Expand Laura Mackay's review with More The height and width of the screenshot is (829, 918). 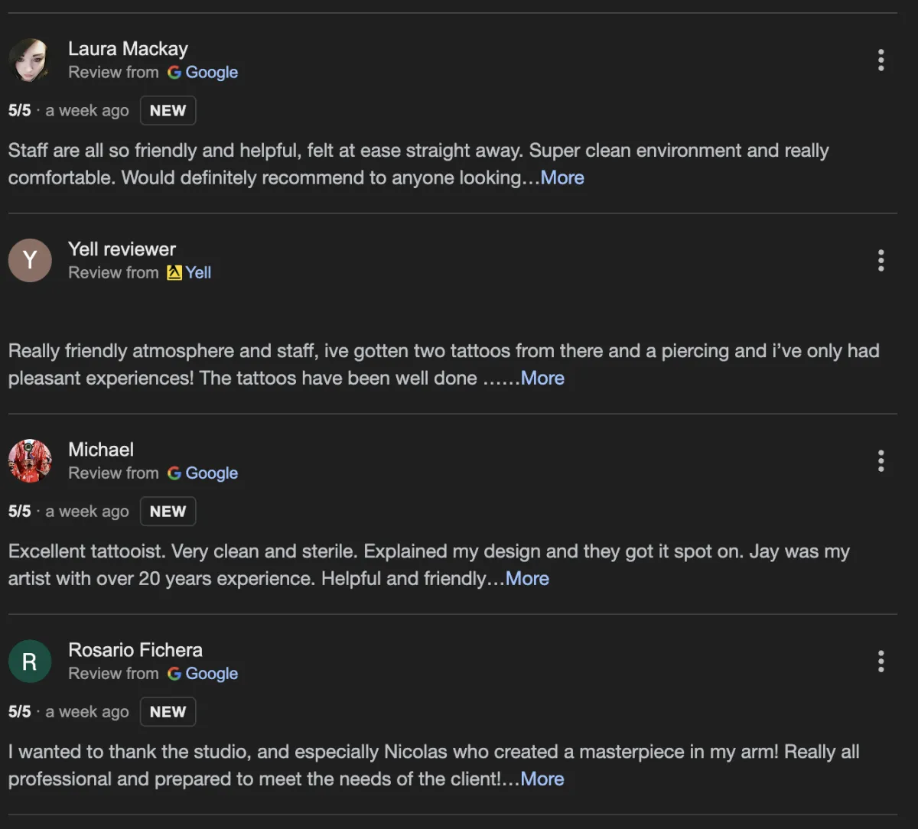click(x=562, y=177)
